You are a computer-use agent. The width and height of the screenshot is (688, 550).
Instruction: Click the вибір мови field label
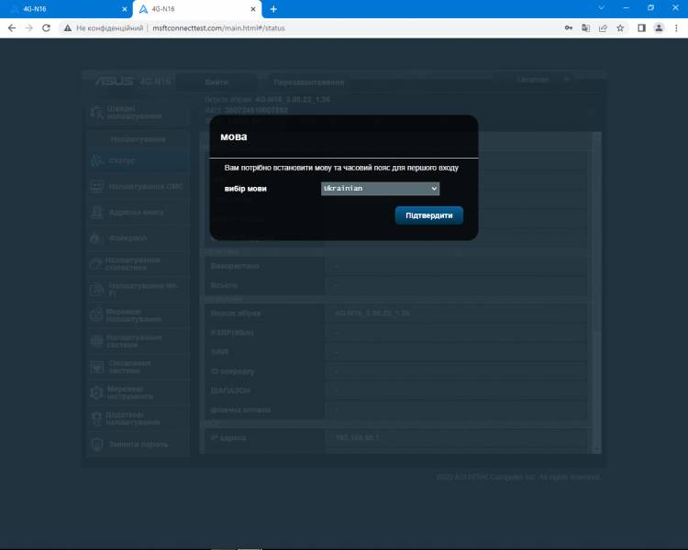(245, 189)
